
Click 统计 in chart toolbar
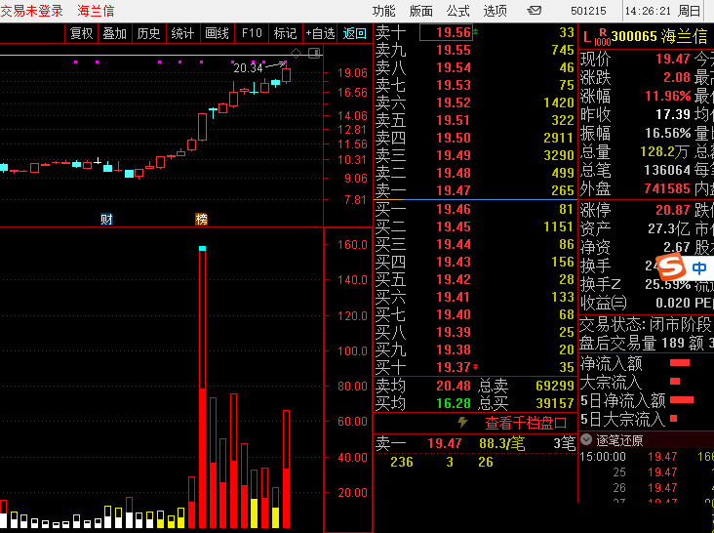(182, 33)
